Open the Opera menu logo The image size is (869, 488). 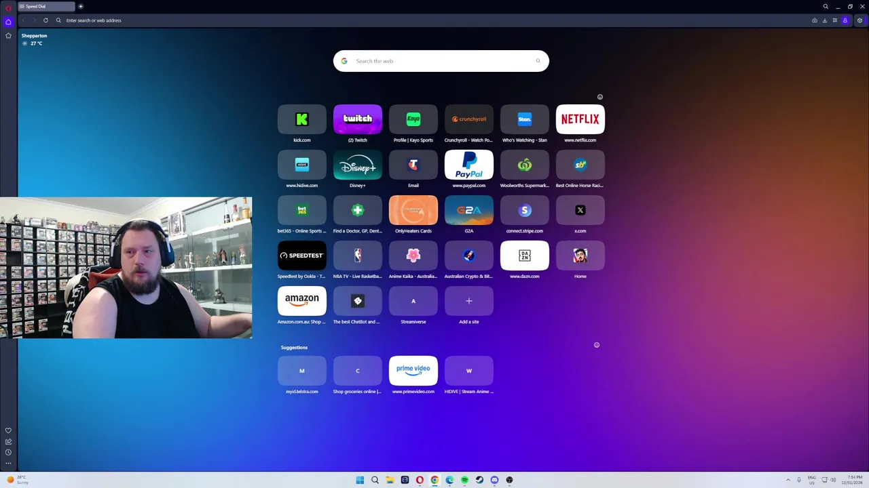pyautogui.click(x=8, y=7)
